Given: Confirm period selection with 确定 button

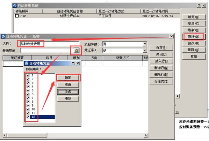Looking at the screenshot, I should click(x=68, y=77).
